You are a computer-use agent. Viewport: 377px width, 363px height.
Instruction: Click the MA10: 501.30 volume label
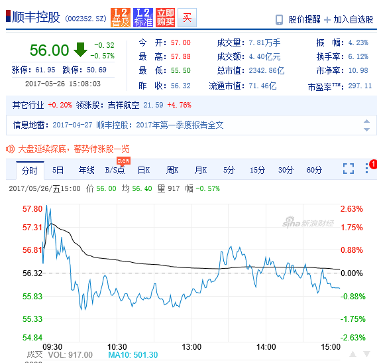pyautogui.click(x=133, y=355)
